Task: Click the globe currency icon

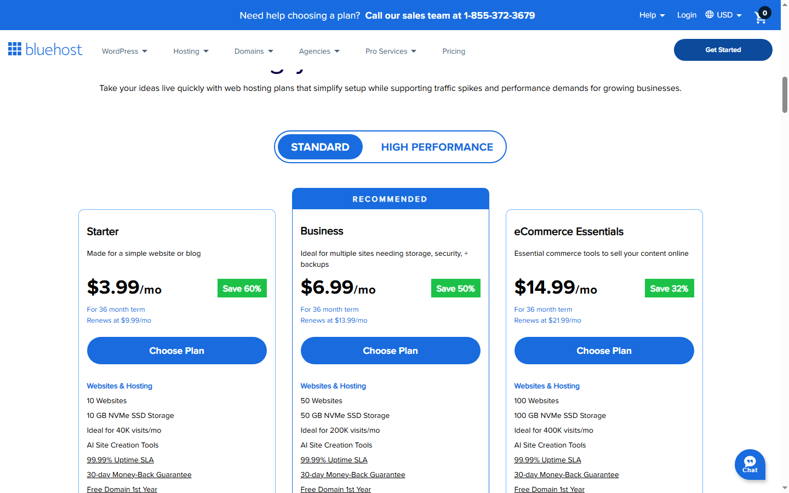Action: pyautogui.click(x=710, y=15)
